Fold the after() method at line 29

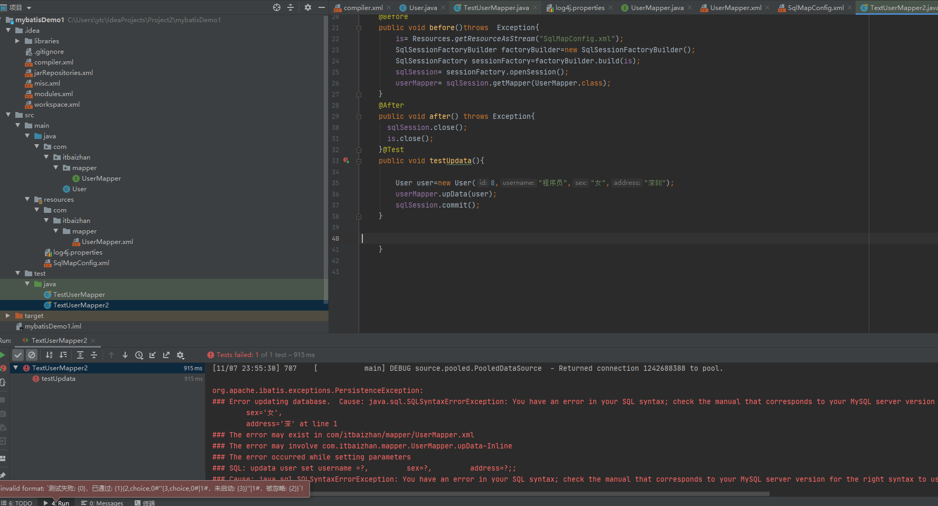[359, 117]
